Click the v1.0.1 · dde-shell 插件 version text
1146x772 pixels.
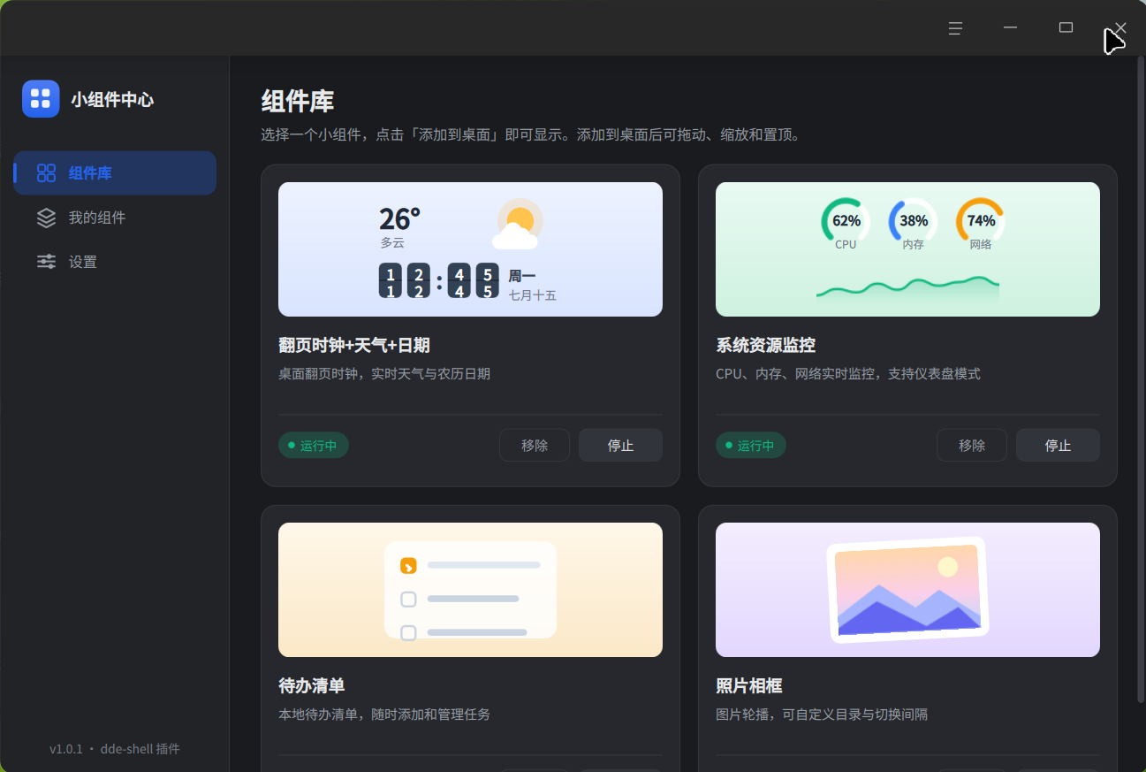coord(115,749)
